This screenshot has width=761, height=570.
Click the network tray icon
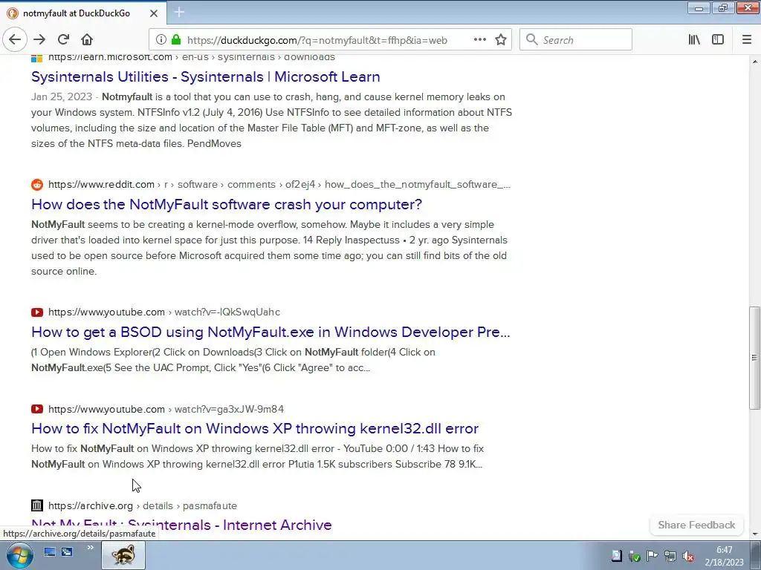[x=670, y=556]
